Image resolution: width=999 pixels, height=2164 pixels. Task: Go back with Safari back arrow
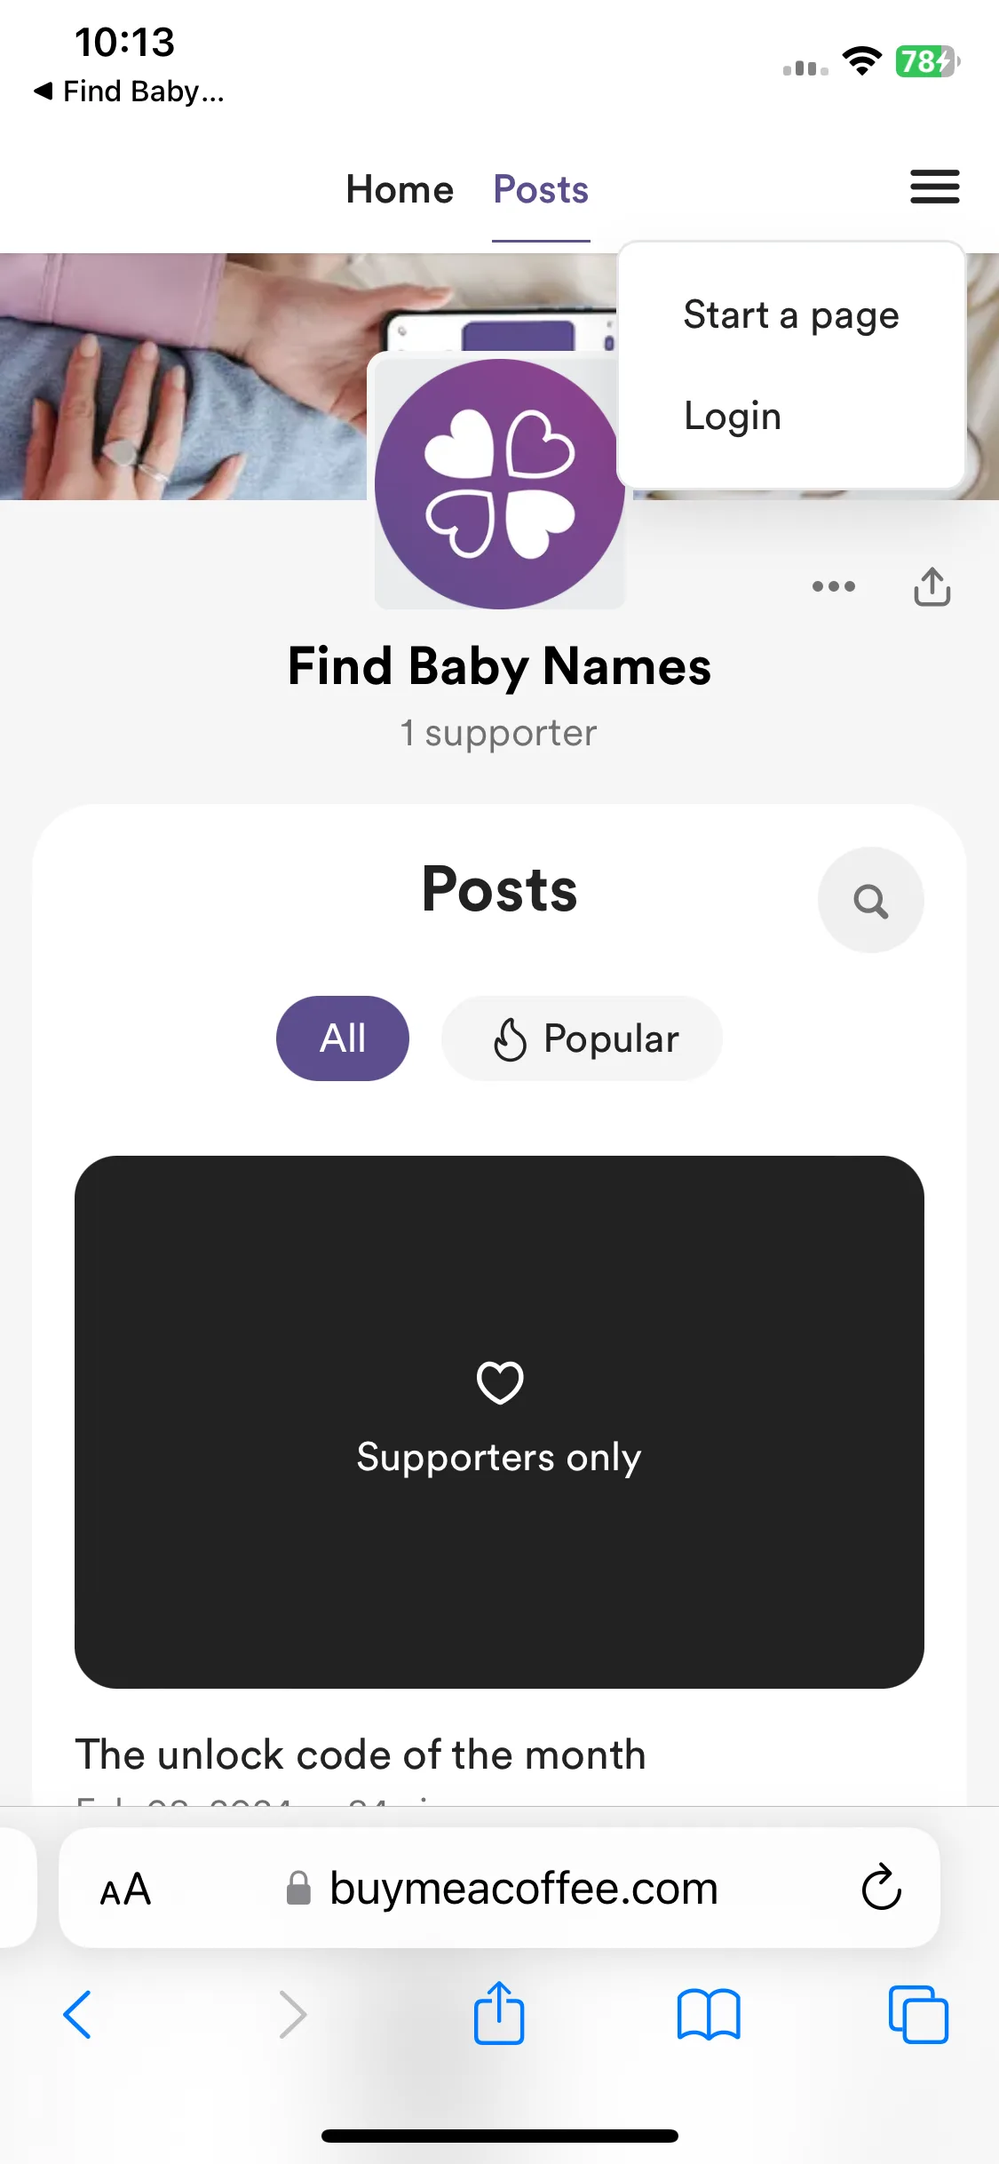click(77, 2015)
